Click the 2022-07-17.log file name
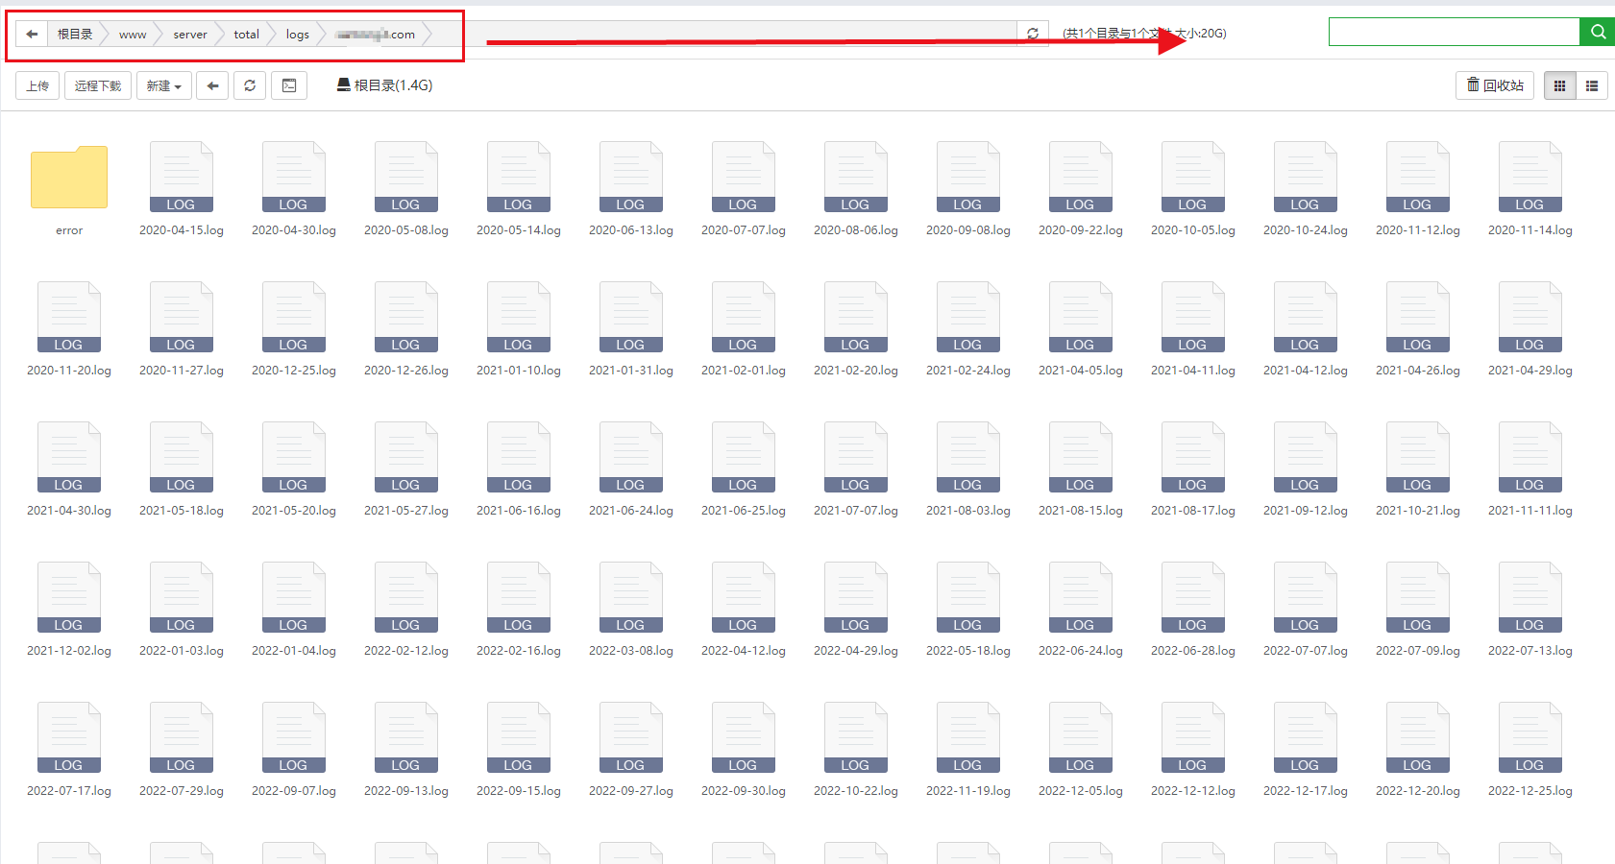This screenshot has height=864, width=1615. [x=69, y=791]
